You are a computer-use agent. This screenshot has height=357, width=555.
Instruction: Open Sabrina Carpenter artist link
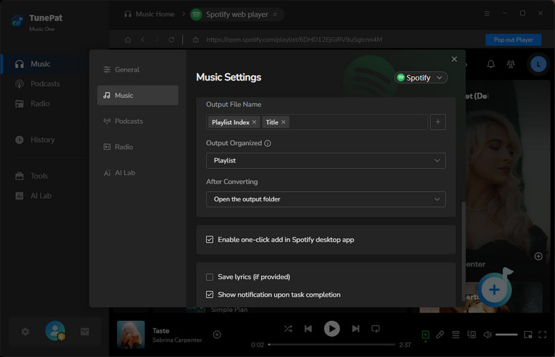(x=177, y=340)
